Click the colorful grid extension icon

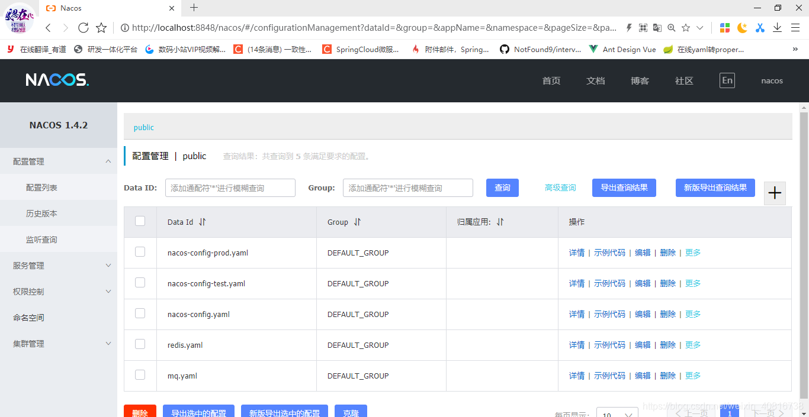pyautogui.click(x=725, y=28)
